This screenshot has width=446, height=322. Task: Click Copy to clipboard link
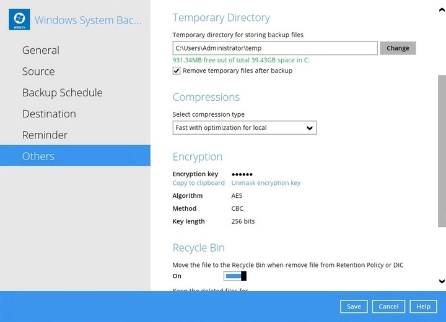click(x=198, y=183)
